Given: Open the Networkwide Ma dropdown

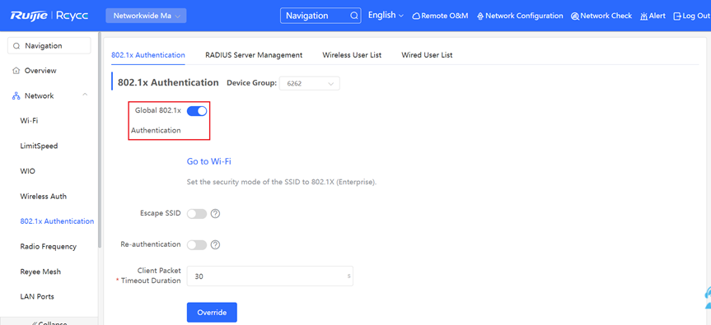Looking at the screenshot, I should click(x=146, y=16).
